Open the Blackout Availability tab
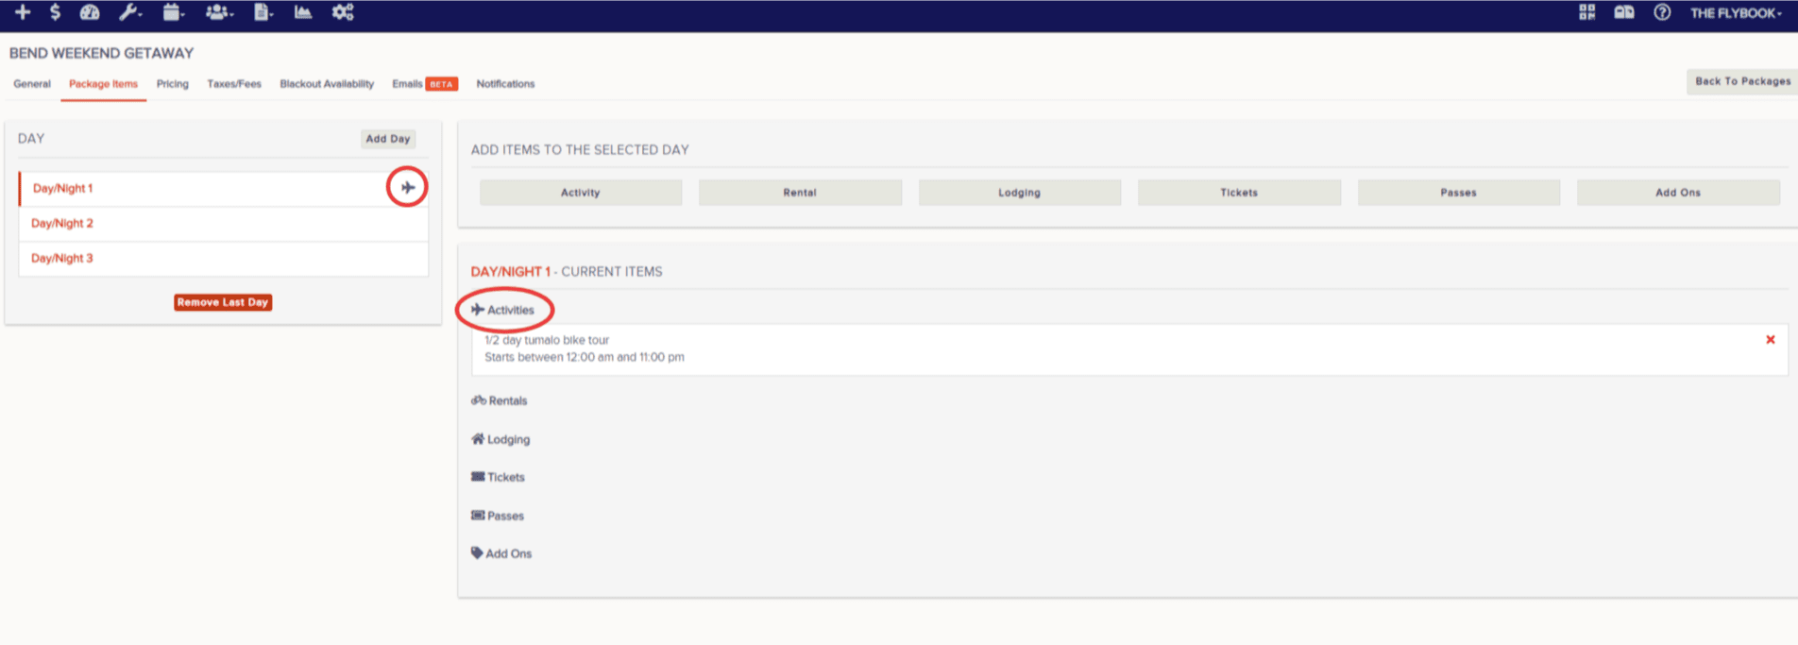1798x645 pixels. coord(327,84)
